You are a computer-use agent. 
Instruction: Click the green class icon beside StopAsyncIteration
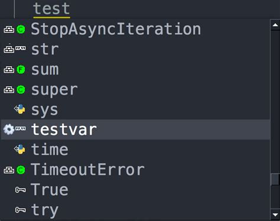pyautogui.click(x=21, y=30)
